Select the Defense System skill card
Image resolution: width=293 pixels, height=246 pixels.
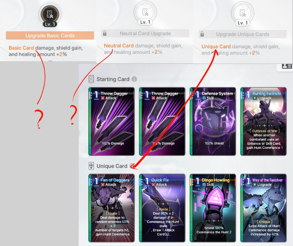pos(213,121)
